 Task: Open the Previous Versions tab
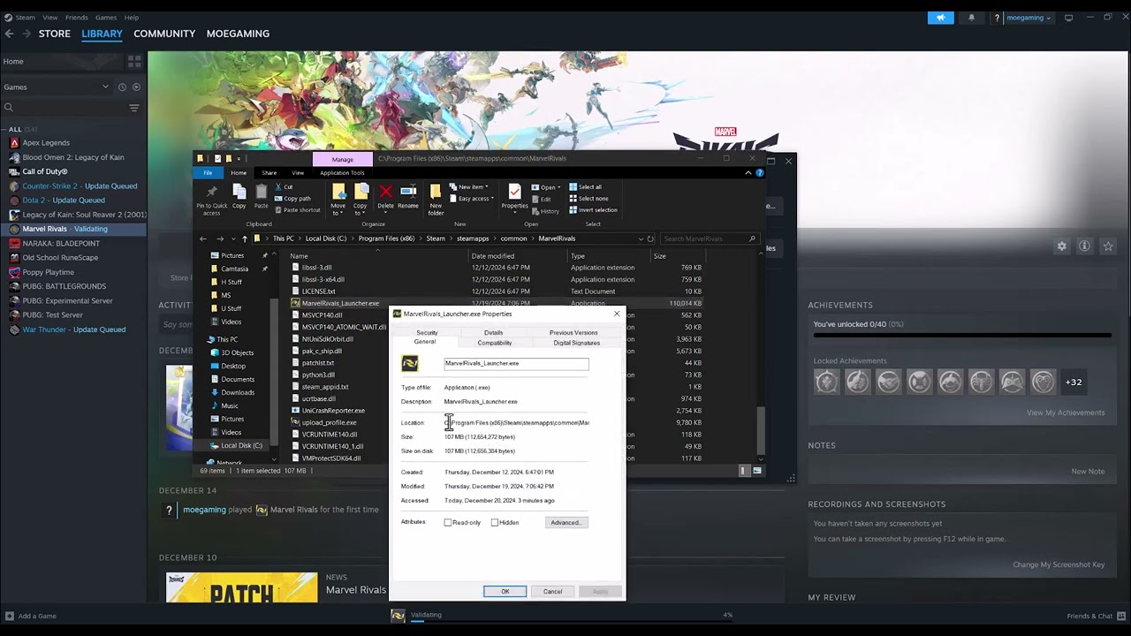pyautogui.click(x=573, y=333)
